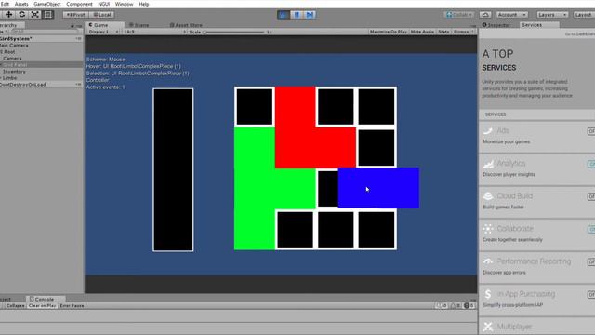595x335 pixels.
Task: Open the Help menu
Action: pyautogui.click(x=143, y=4)
